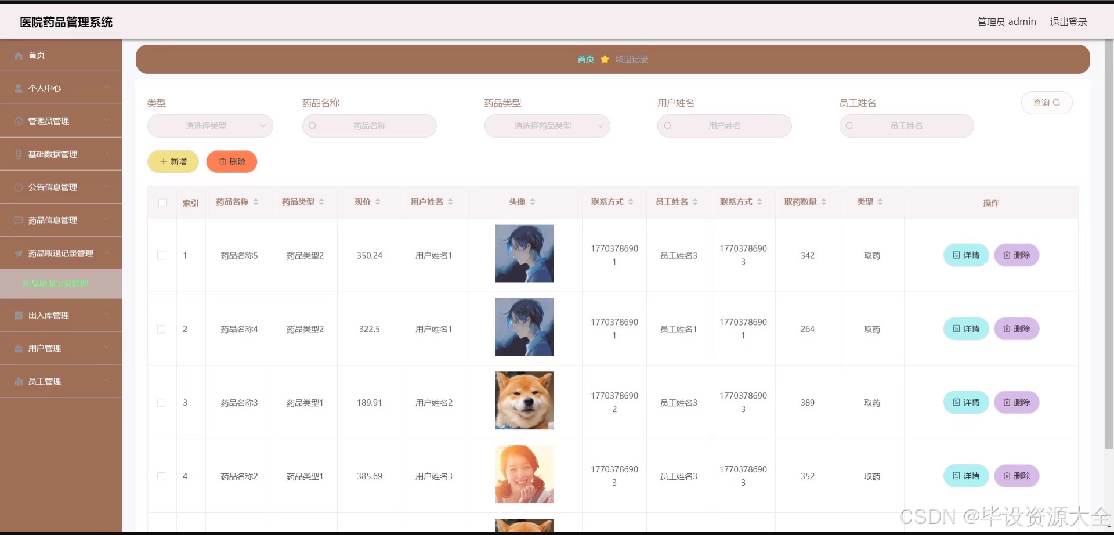The width and height of the screenshot is (1114, 535).
Task: Click the 查询 search button
Action: point(1047,103)
